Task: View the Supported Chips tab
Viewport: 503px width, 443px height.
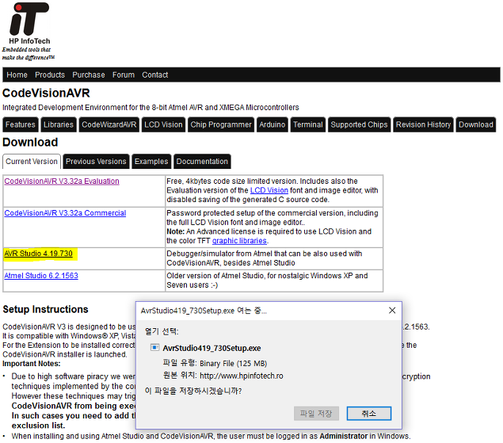Action: tap(359, 124)
